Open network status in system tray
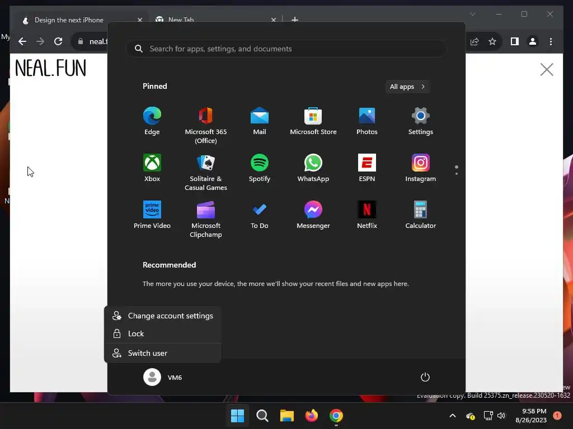 (x=488, y=416)
